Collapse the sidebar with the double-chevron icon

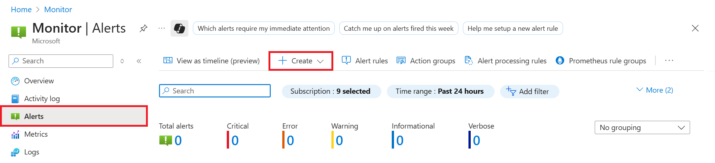point(139,61)
